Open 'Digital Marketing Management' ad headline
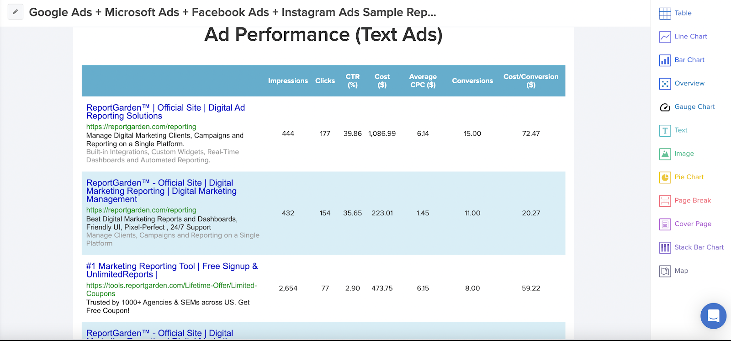Screen dimensions: 731x341 pos(161,191)
